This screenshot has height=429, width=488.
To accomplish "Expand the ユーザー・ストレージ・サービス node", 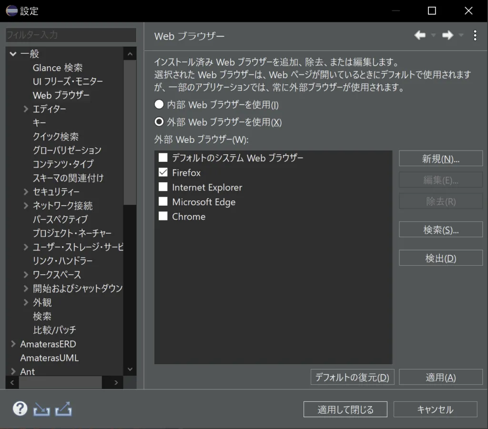I will pyautogui.click(x=26, y=247).
